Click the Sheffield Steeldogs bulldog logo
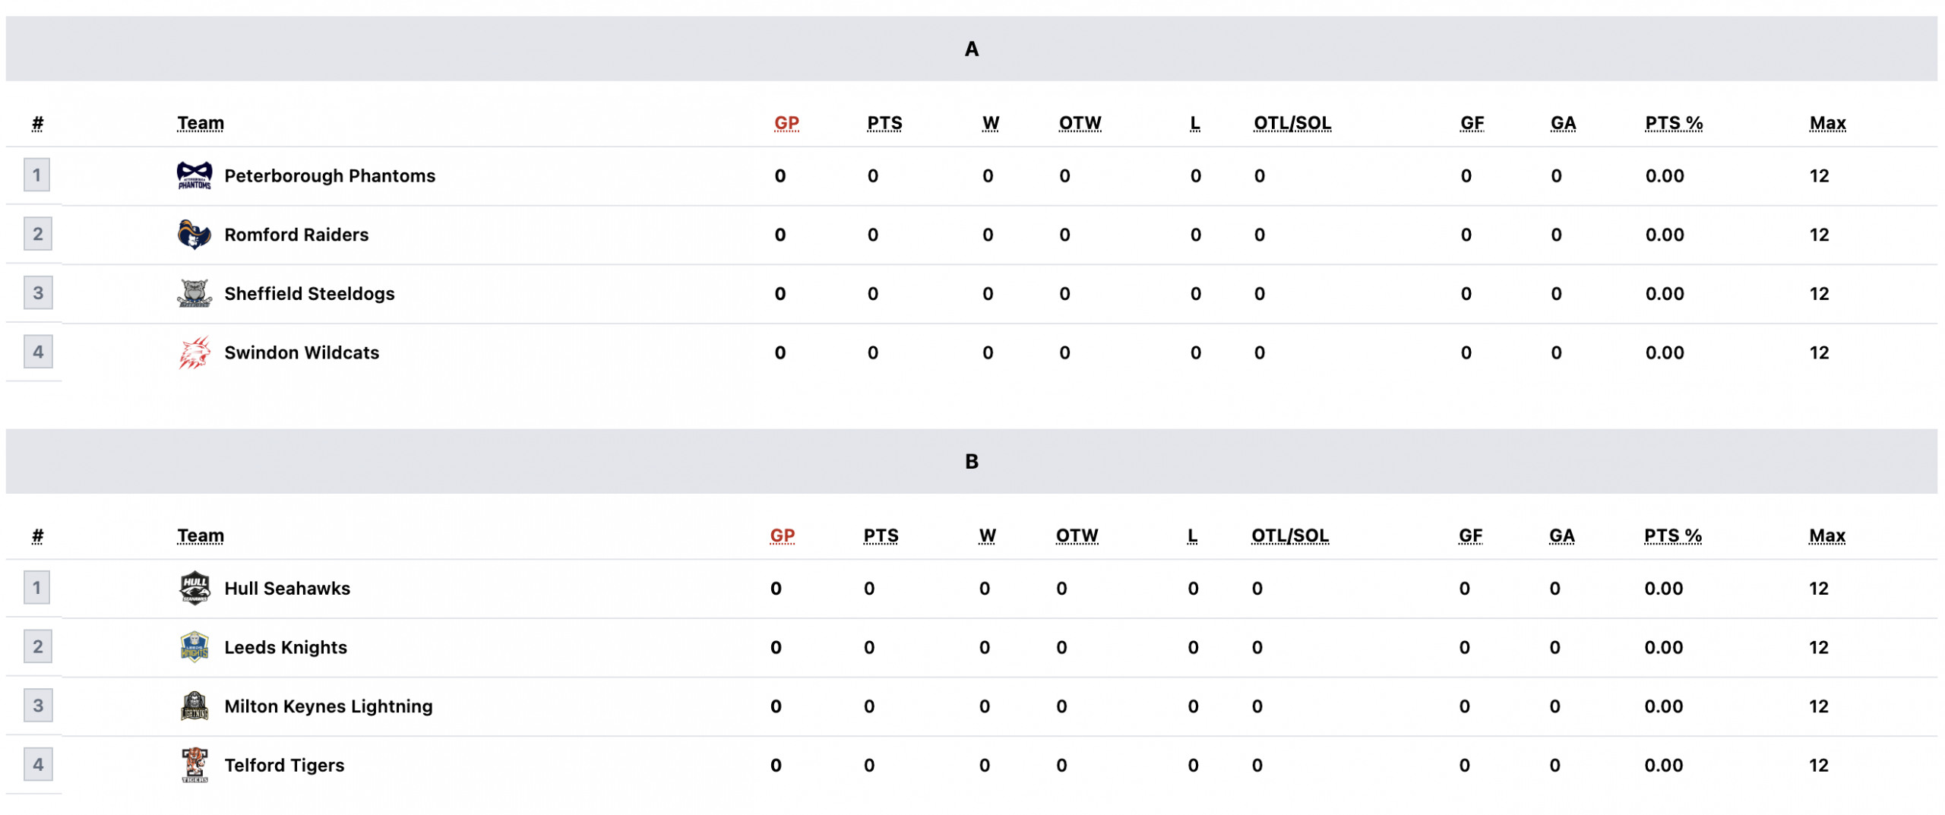 [x=194, y=293]
